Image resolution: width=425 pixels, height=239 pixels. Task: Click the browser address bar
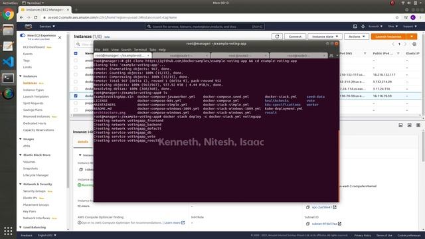pyautogui.click(x=217, y=17)
